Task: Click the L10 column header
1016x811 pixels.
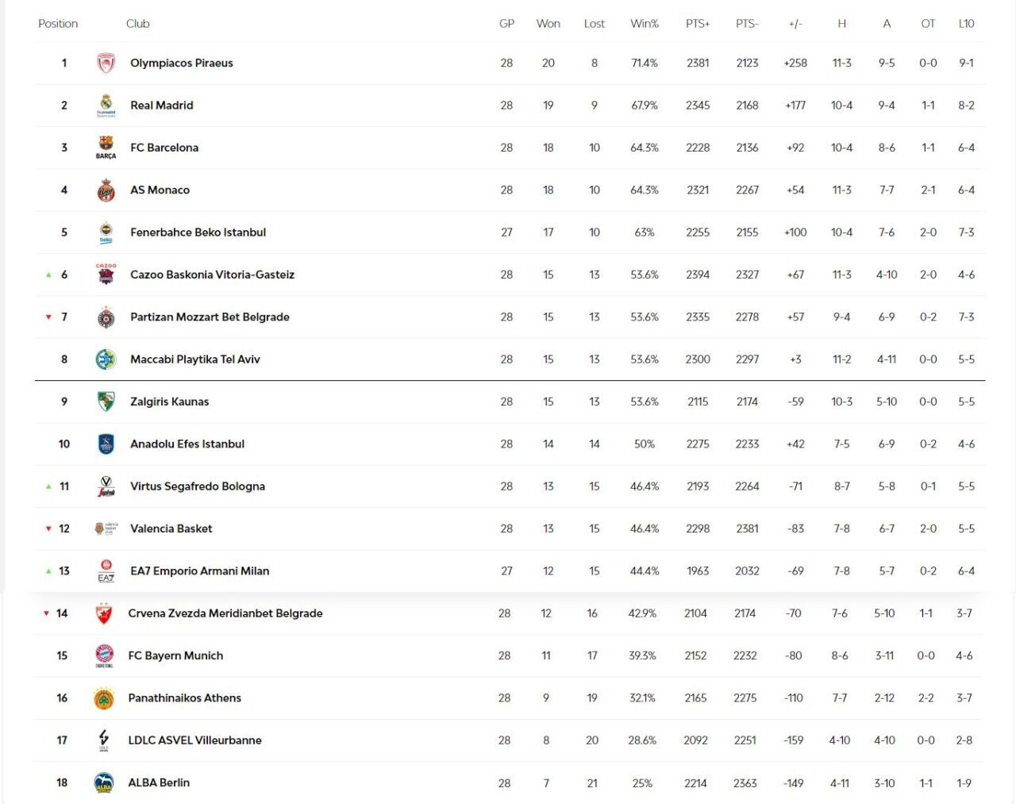Action: pyautogui.click(x=966, y=24)
